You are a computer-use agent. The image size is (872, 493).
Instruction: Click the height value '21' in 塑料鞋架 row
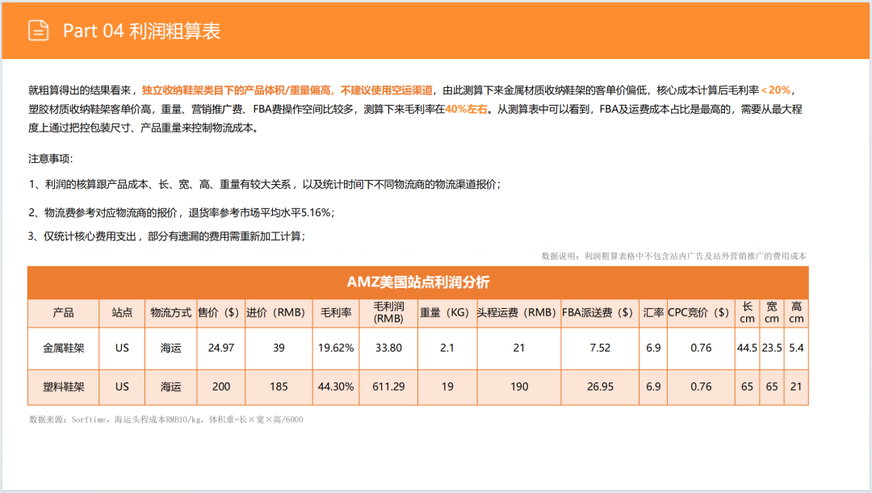click(796, 386)
